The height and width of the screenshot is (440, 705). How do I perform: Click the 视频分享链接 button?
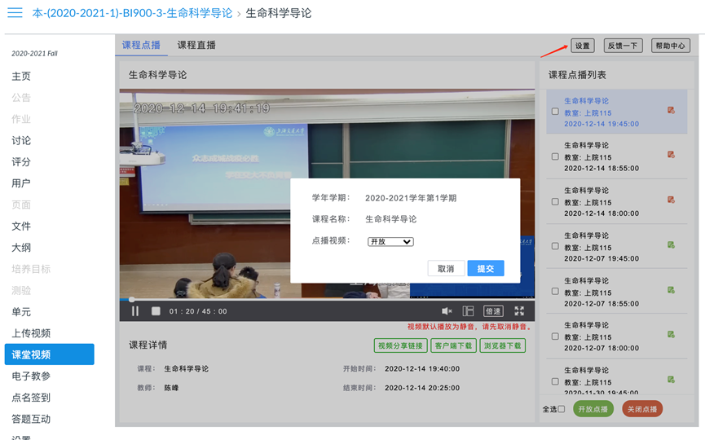pyautogui.click(x=400, y=345)
